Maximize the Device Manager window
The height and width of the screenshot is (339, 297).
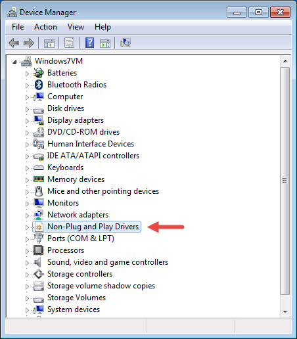point(258,12)
